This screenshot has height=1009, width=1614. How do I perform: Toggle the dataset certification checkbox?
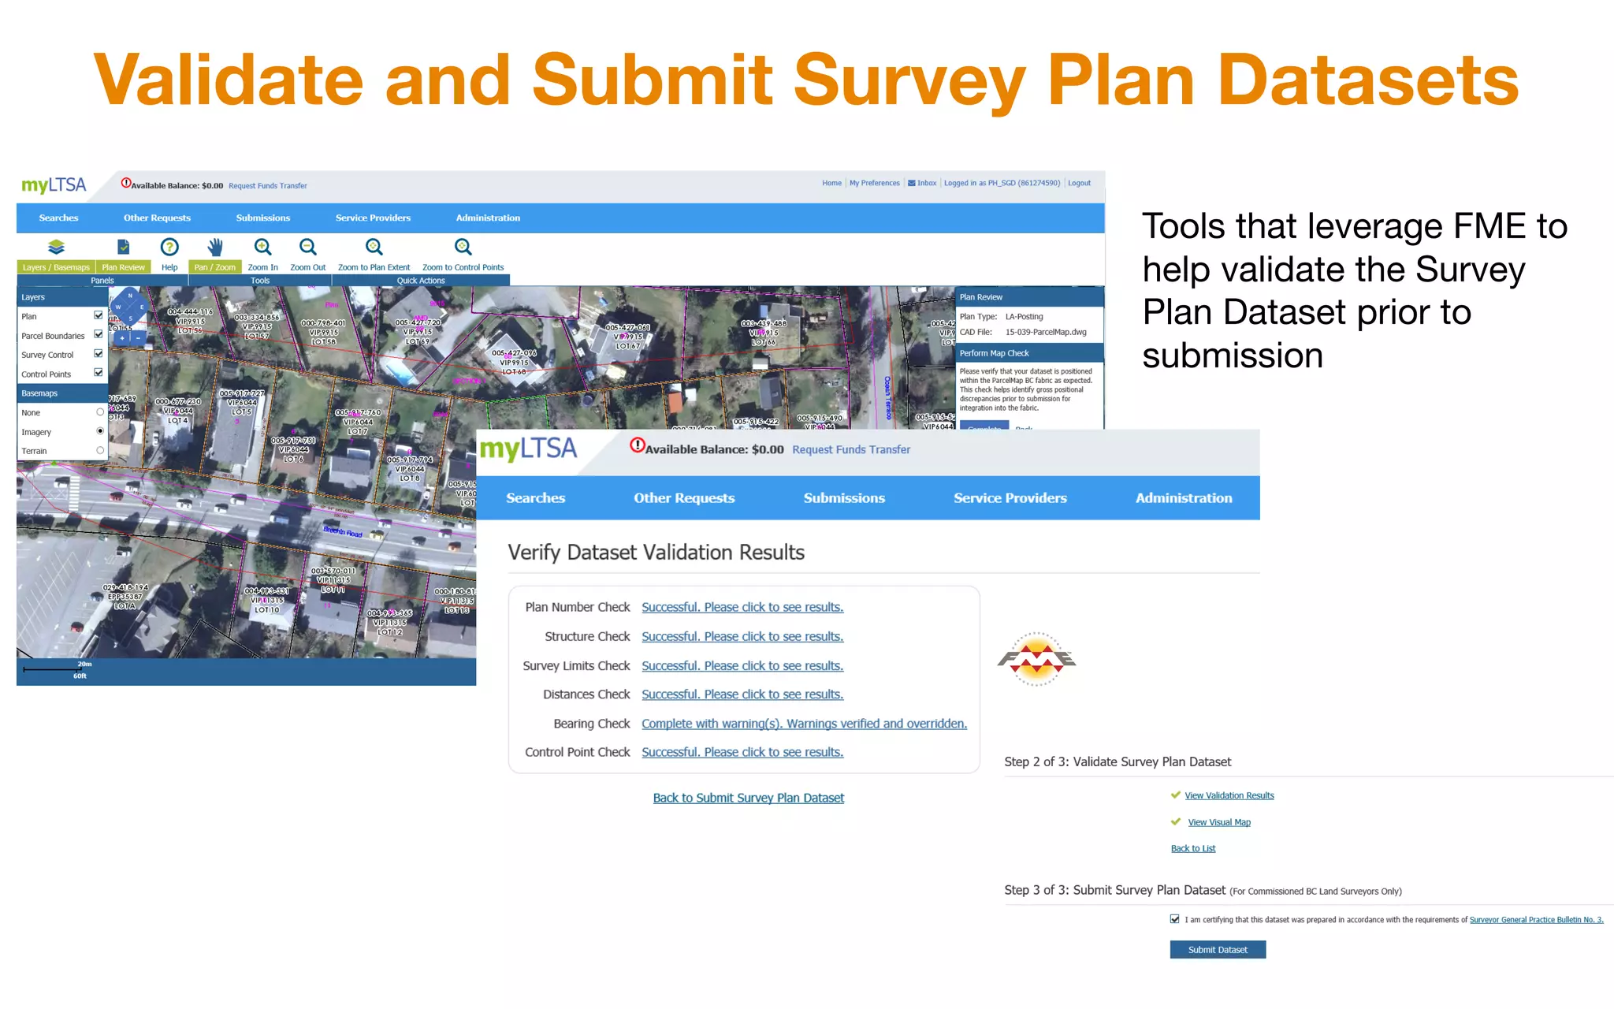pos(1175,919)
